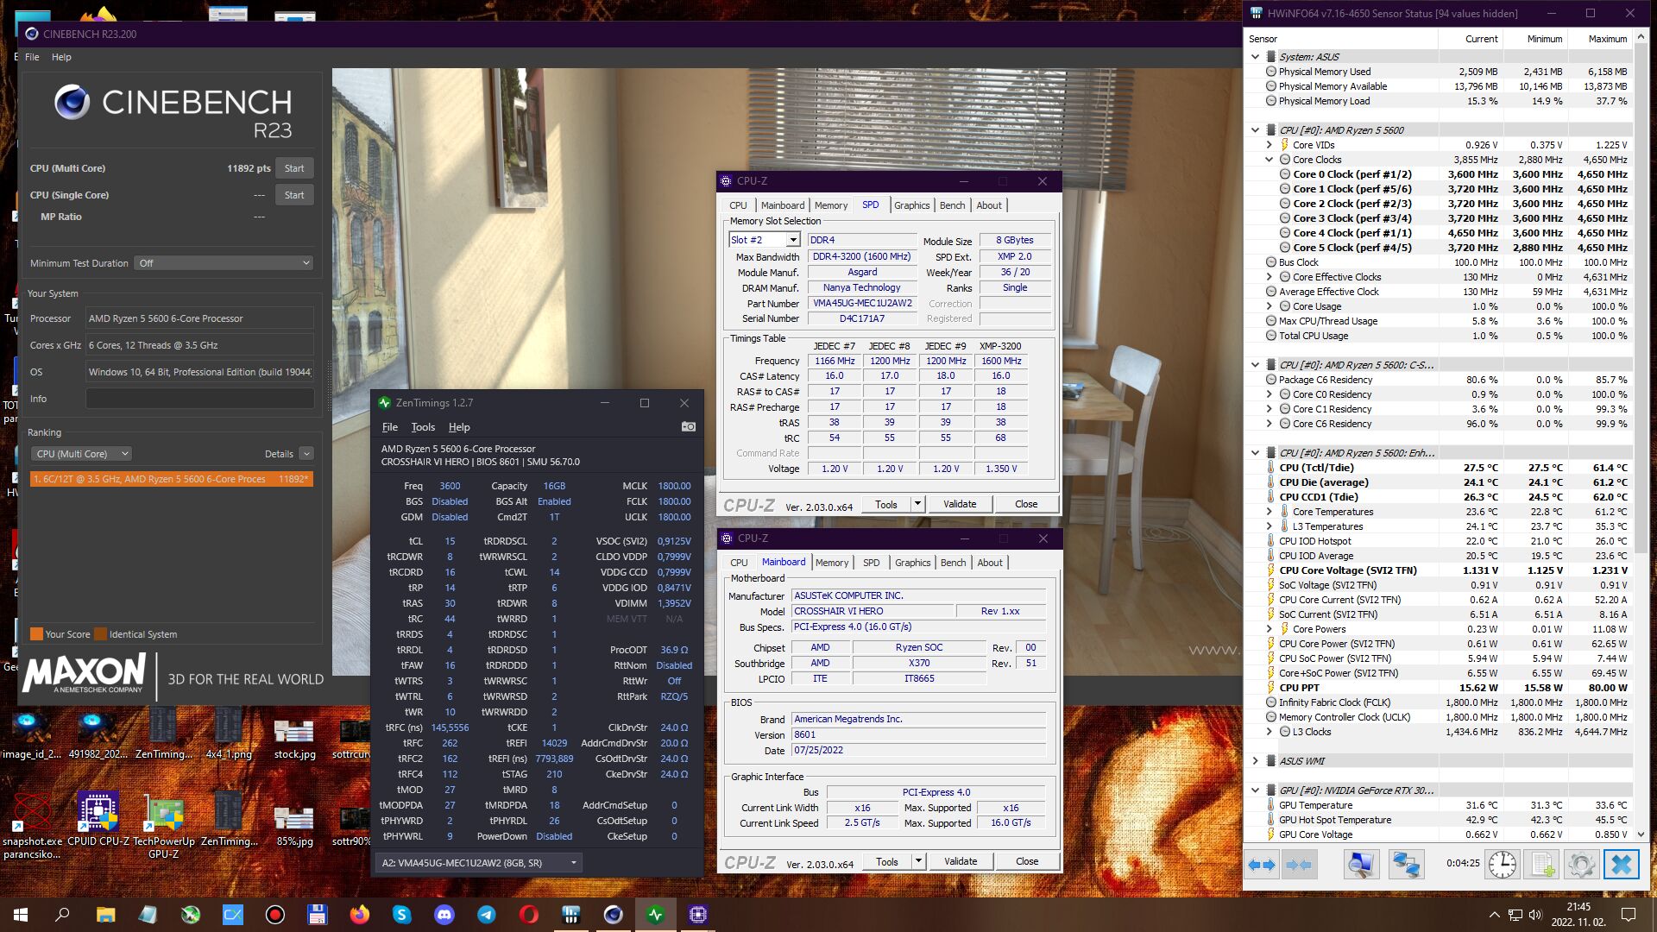Open HWiNFO sensor magnifier monitor icon

(x=1361, y=864)
